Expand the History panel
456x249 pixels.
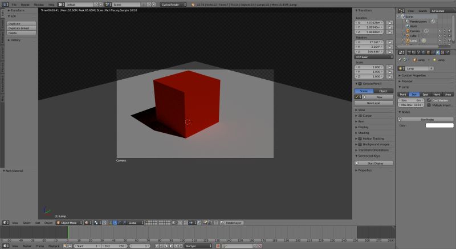[14, 40]
